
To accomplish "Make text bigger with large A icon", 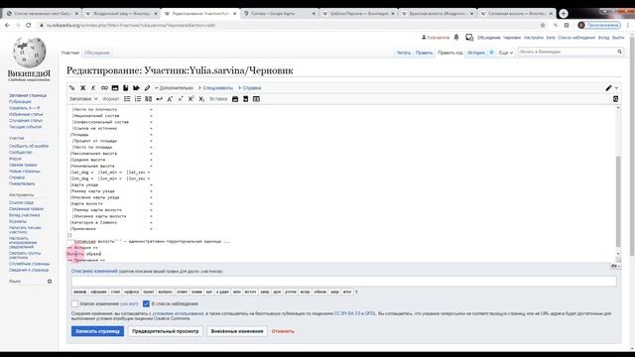I will click(x=170, y=99).
